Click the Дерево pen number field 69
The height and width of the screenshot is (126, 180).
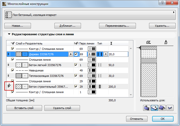click(x=83, y=54)
